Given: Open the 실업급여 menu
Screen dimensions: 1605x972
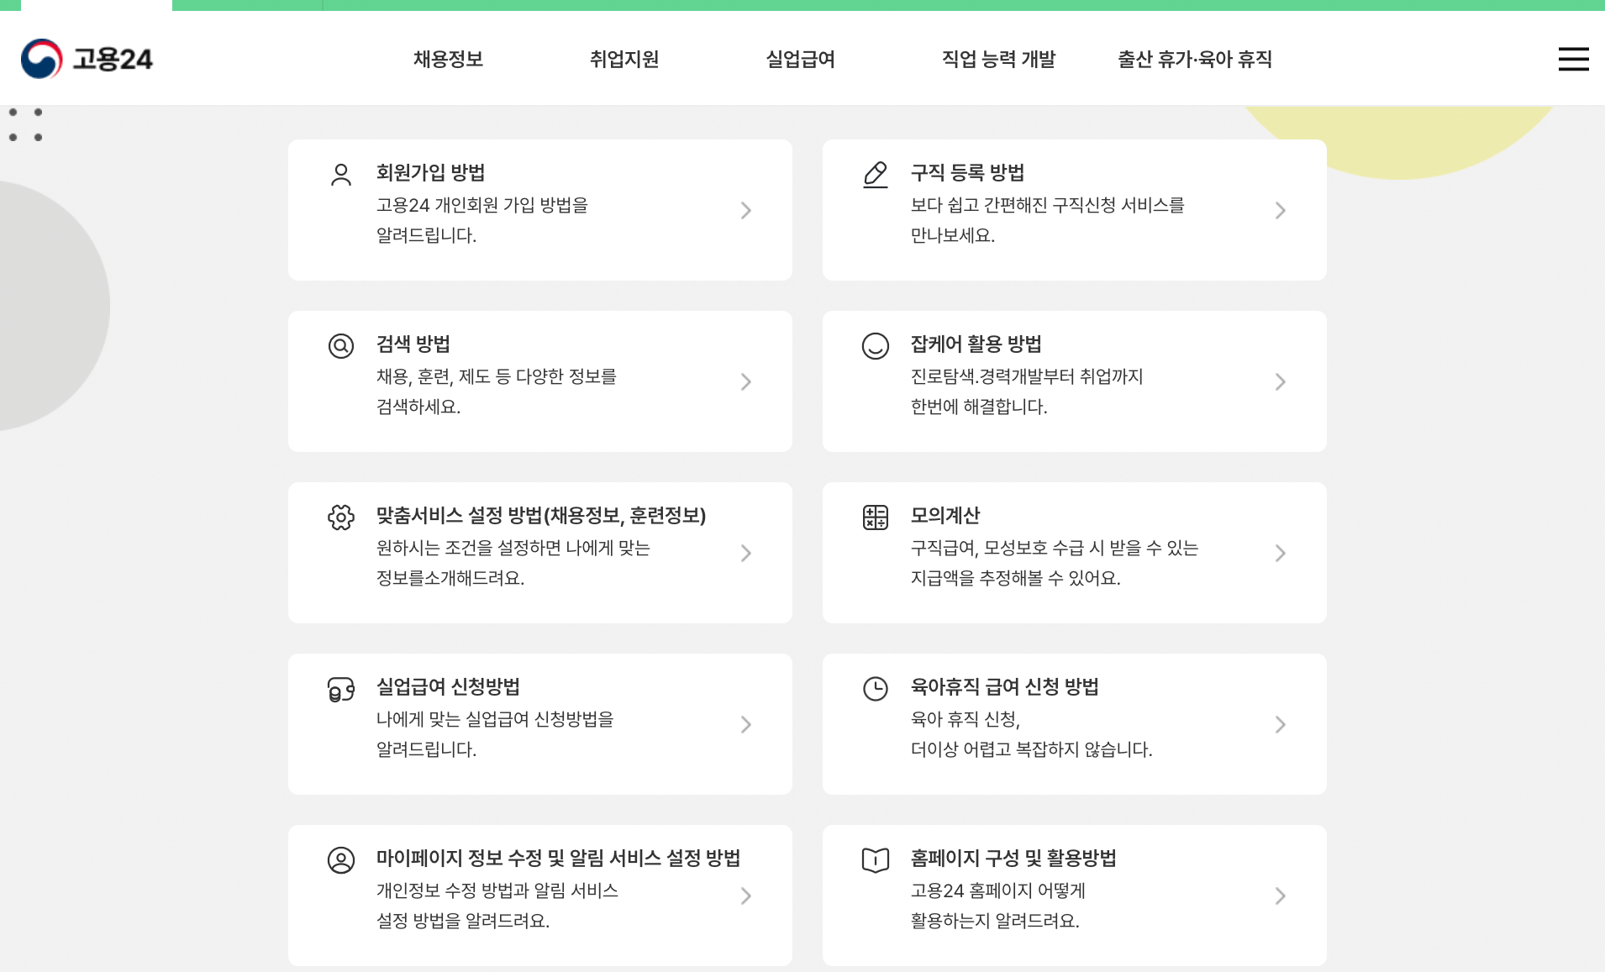Looking at the screenshot, I should [798, 59].
